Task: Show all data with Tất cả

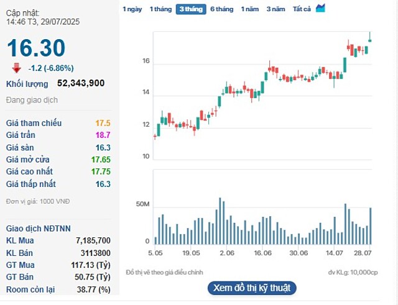Action: tap(302, 9)
